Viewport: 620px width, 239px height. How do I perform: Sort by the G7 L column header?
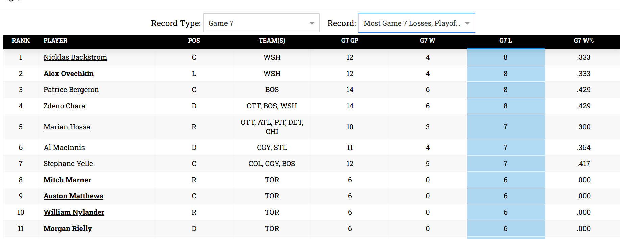(505, 41)
